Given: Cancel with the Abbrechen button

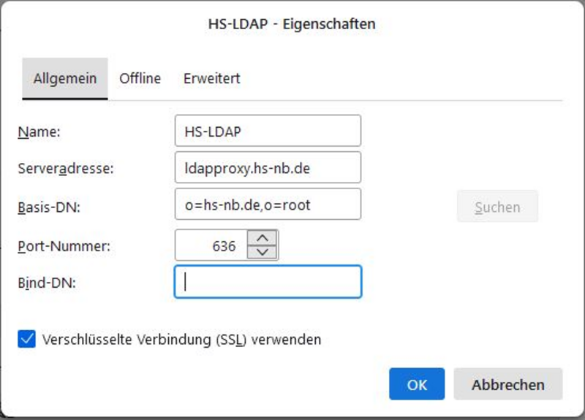Looking at the screenshot, I should tap(507, 384).
